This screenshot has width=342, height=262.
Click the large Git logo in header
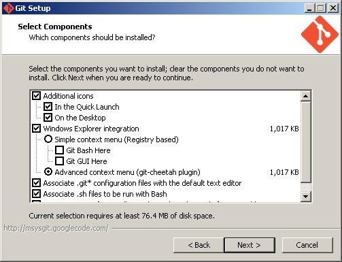320,35
